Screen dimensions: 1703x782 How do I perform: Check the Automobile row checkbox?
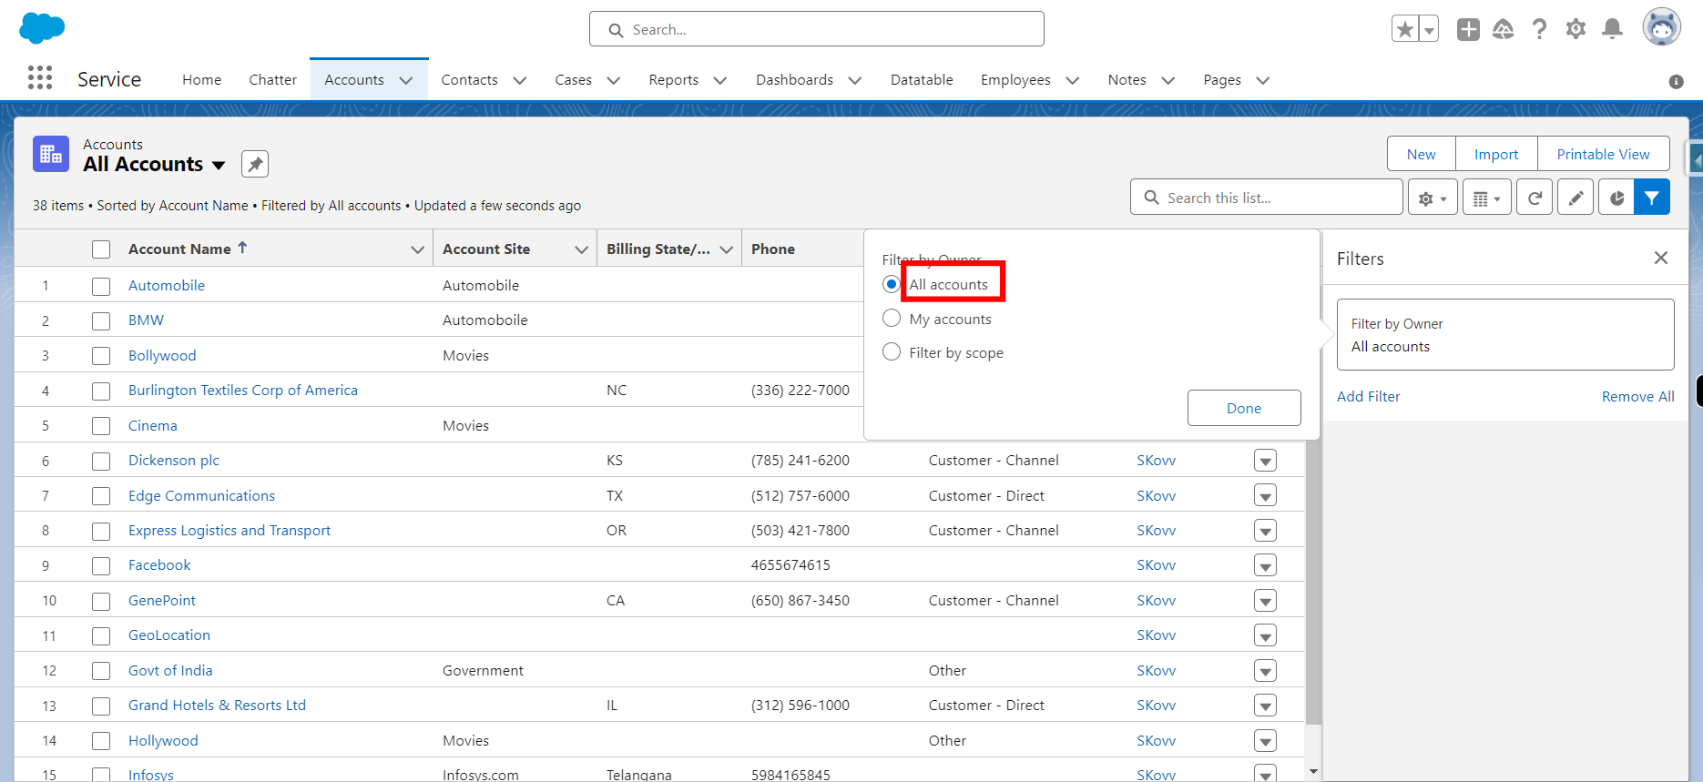(101, 286)
